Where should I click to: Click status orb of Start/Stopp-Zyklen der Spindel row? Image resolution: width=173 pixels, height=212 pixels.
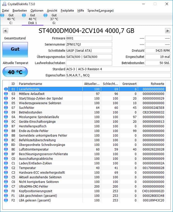[6, 98]
